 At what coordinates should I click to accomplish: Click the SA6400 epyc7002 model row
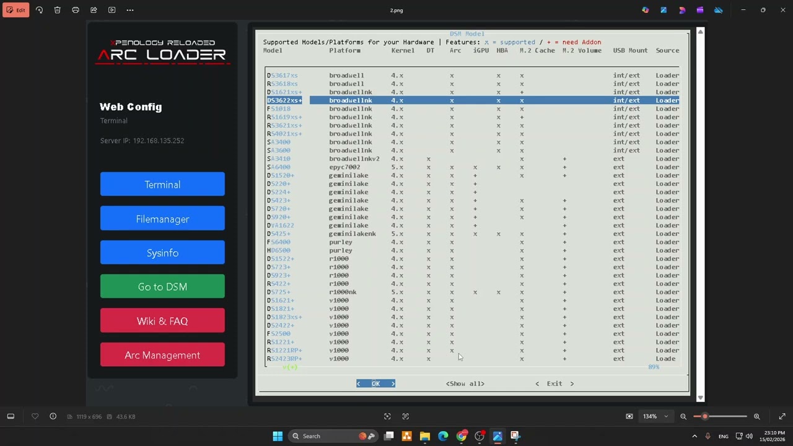(x=473, y=167)
